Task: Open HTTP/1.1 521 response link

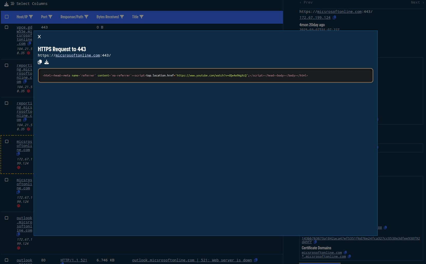Action: click(74, 260)
